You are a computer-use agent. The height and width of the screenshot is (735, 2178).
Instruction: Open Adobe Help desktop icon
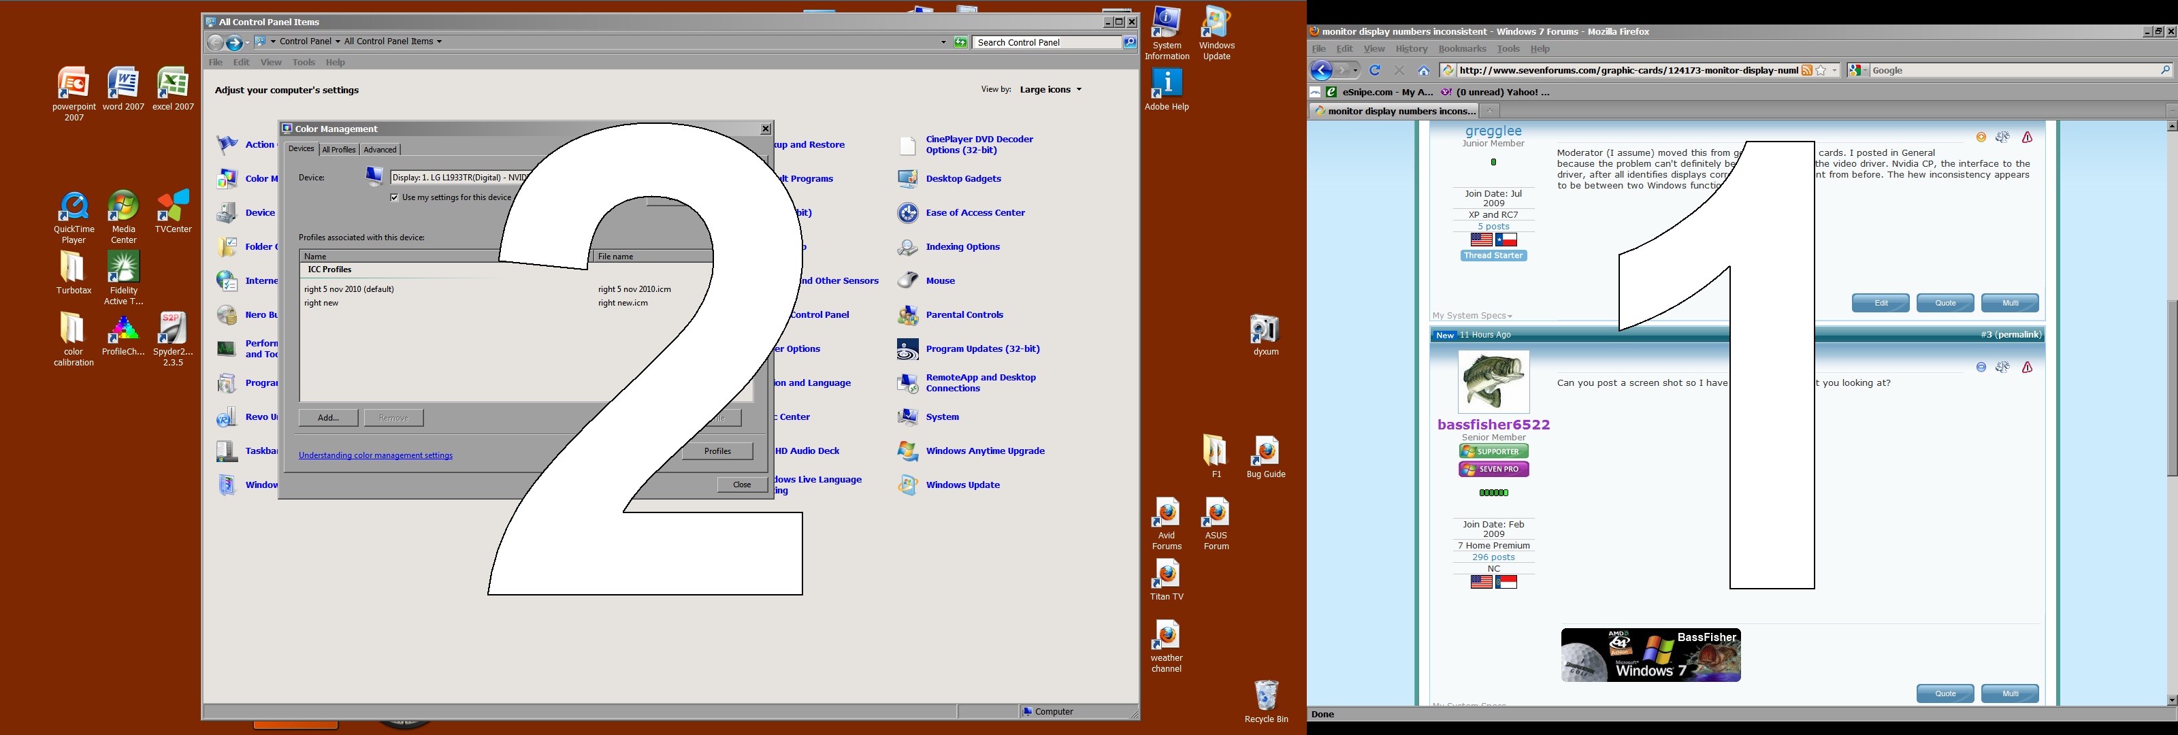pyautogui.click(x=1167, y=90)
